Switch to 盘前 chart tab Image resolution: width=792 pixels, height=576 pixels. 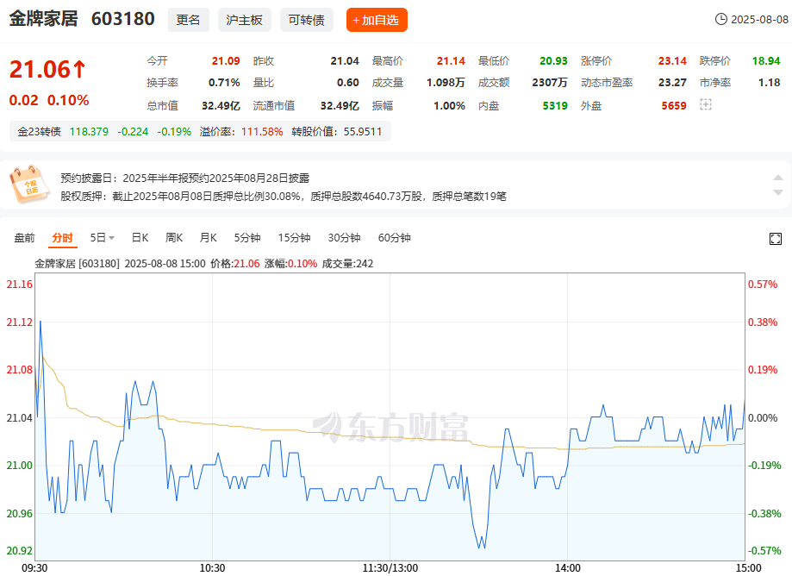coord(24,237)
